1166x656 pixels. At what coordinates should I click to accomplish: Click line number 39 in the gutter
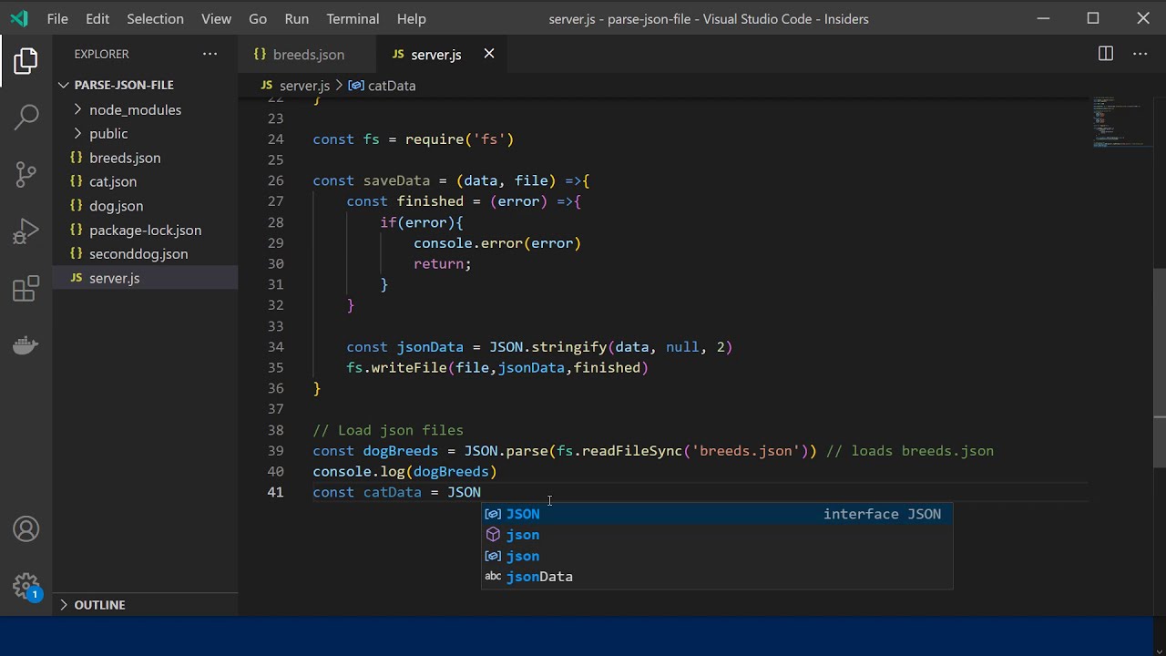pyautogui.click(x=275, y=451)
